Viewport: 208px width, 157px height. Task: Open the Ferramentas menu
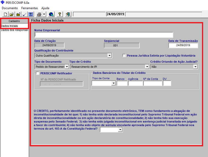point(29,8)
